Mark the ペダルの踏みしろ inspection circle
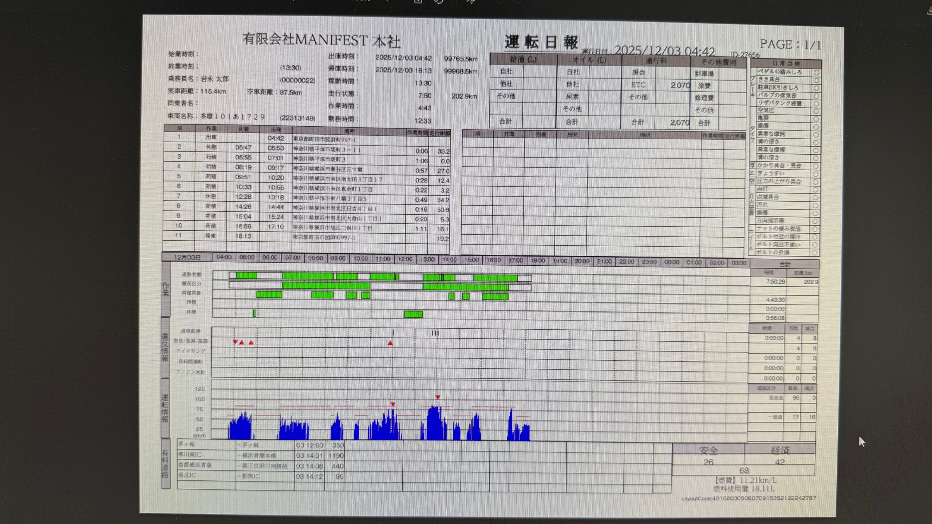 point(816,72)
